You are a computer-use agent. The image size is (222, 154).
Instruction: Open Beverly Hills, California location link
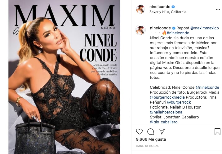click(x=168, y=12)
